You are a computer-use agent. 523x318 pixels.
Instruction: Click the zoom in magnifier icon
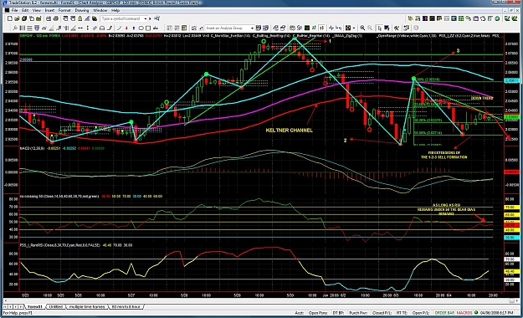pyautogui.click(x=362, y=28)
